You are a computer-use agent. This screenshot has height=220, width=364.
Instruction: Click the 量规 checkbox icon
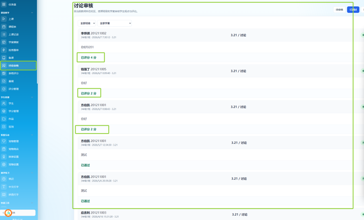pos(4,81)
